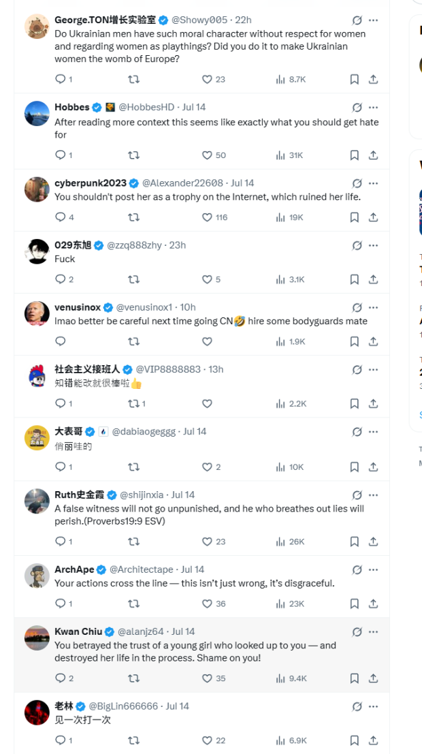Screen dimensions: 422x754
Task: Expand options for 社会主义接班人's tweet
Action: (x=373, y=369)
